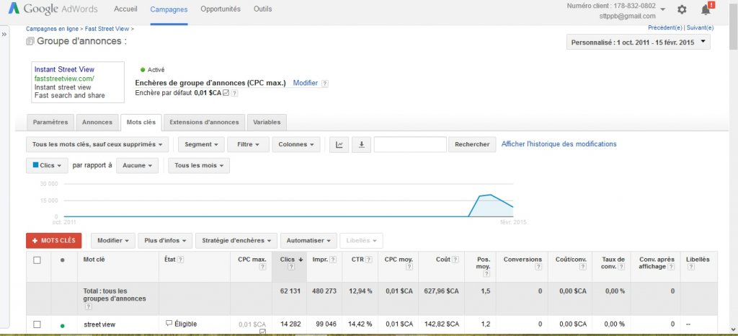Open the Automatiser dropdown
The image size is (738, 336).
[x=308, y=241]
